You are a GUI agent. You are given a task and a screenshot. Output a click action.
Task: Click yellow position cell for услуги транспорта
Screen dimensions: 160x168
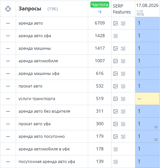click(147, 99)
